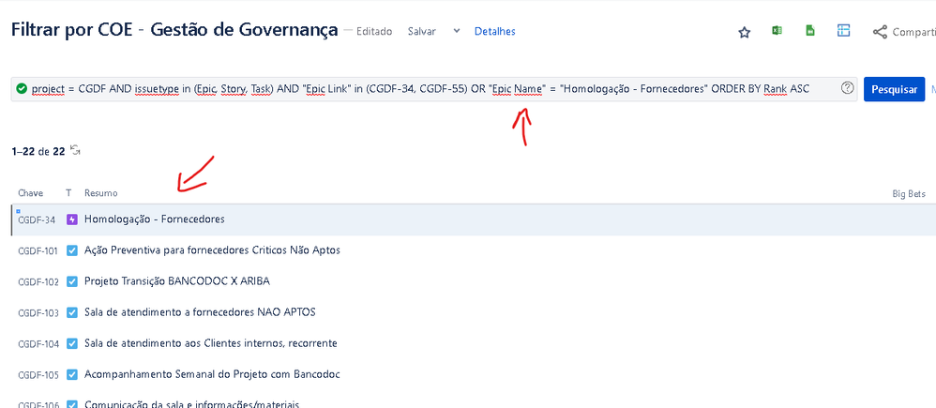The image size is (936, 408).
Task: Save the edited filter with Salvar
Action: [421, 32]
